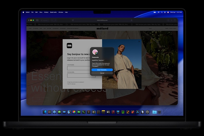Launch FaceTime from the Dock
Screen dimensions: 204x136
click(79, 112)
